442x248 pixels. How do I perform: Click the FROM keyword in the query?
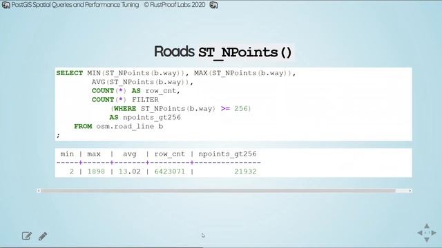(x=83, y=127)
